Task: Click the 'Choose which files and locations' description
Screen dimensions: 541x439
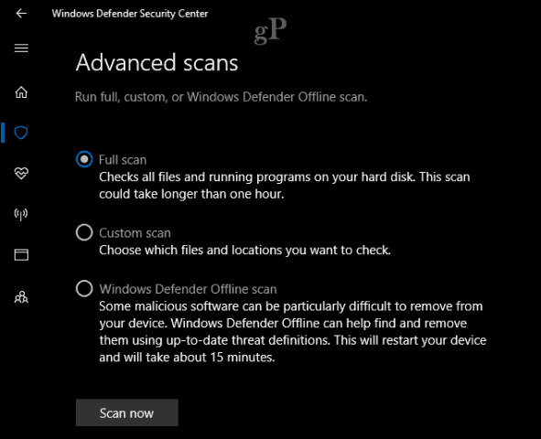Action: (x=244, y=251)
